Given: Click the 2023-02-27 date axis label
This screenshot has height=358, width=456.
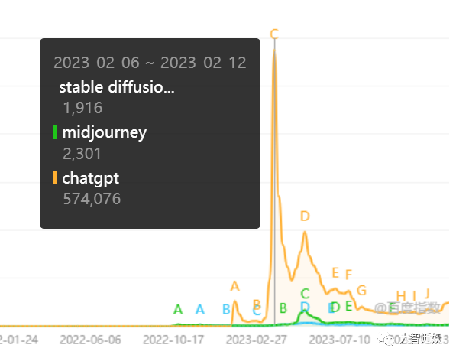Looking at the screenshot, I should (256, 340).
